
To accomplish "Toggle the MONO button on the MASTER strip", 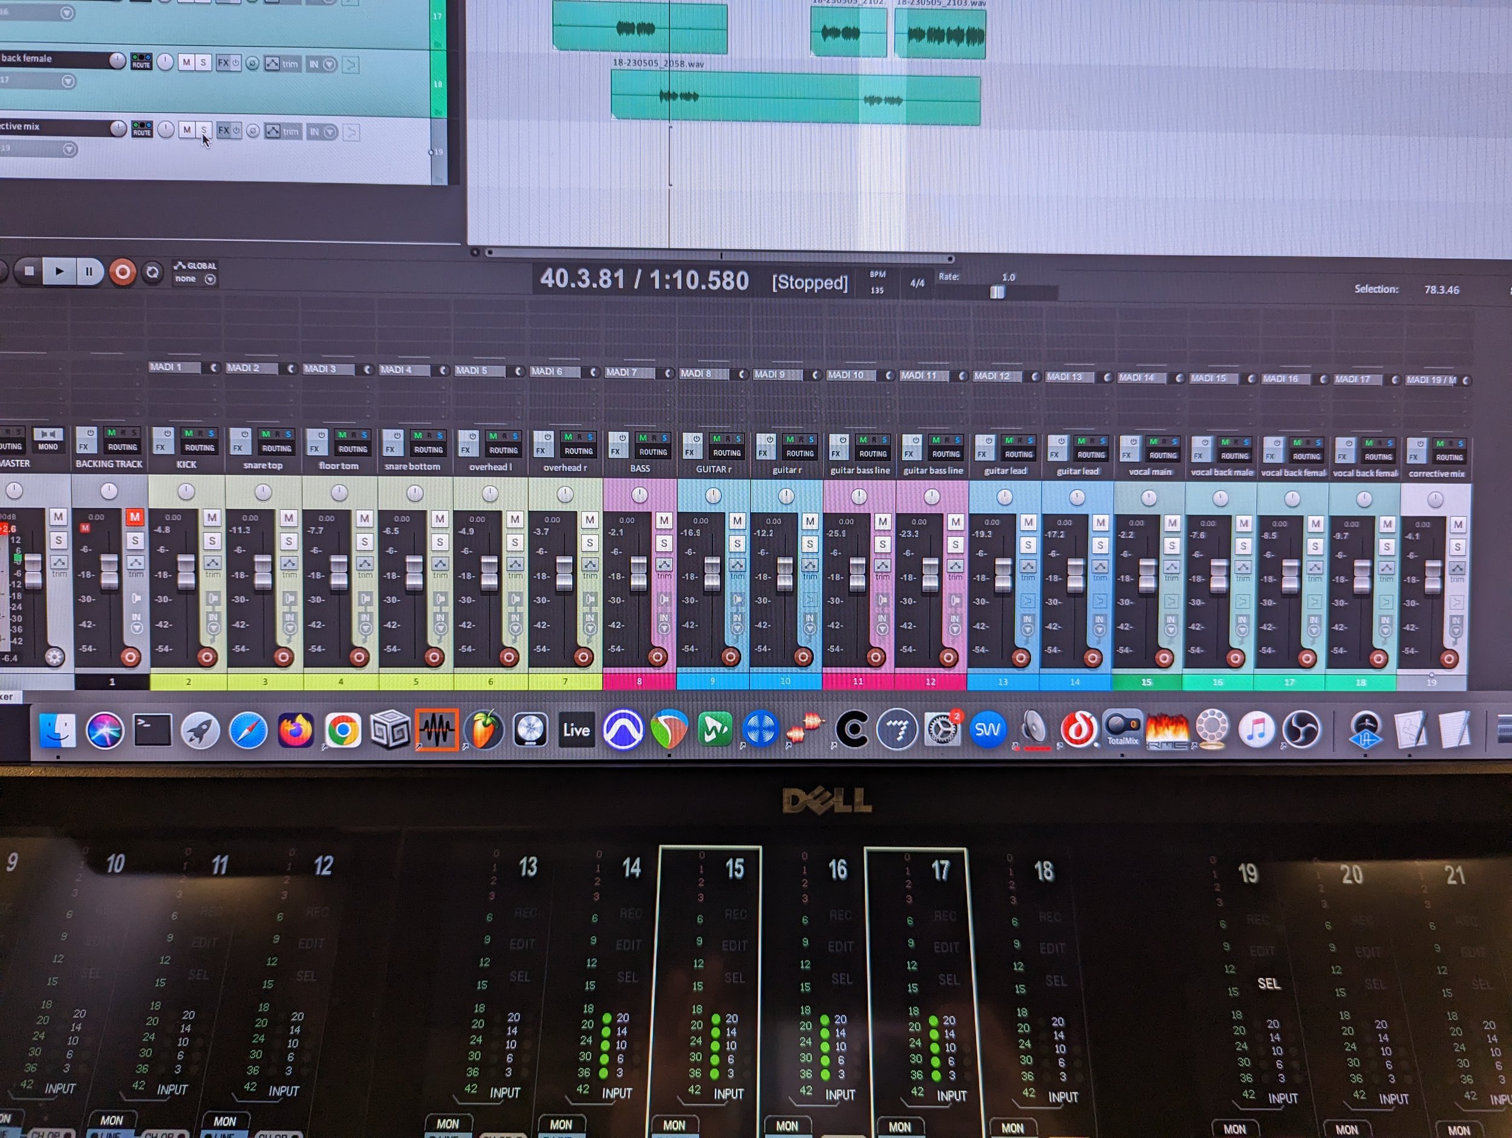I will click(x=48, y=440).
